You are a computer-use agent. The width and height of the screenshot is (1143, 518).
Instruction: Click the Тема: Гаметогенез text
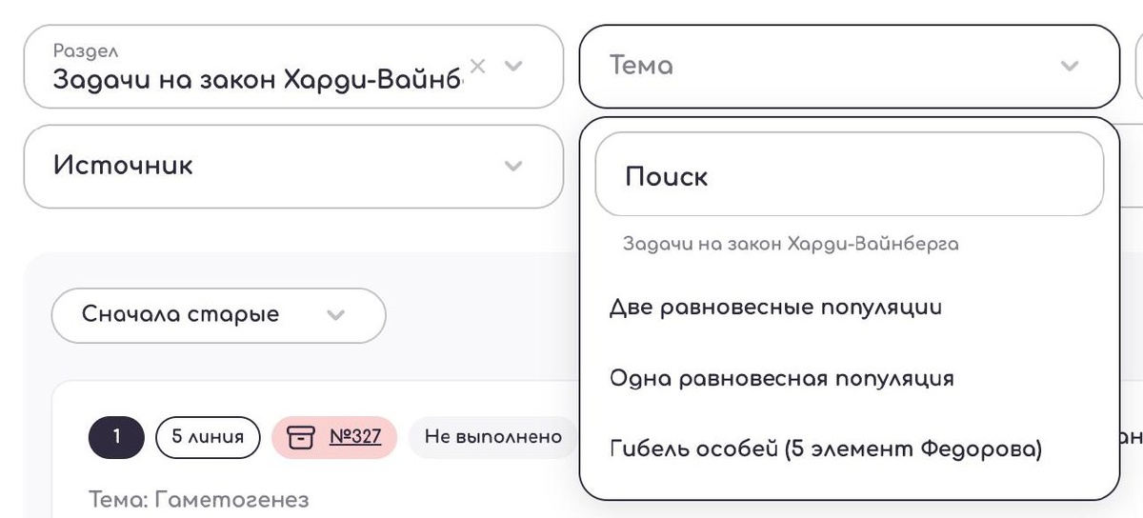coord(198,499)
